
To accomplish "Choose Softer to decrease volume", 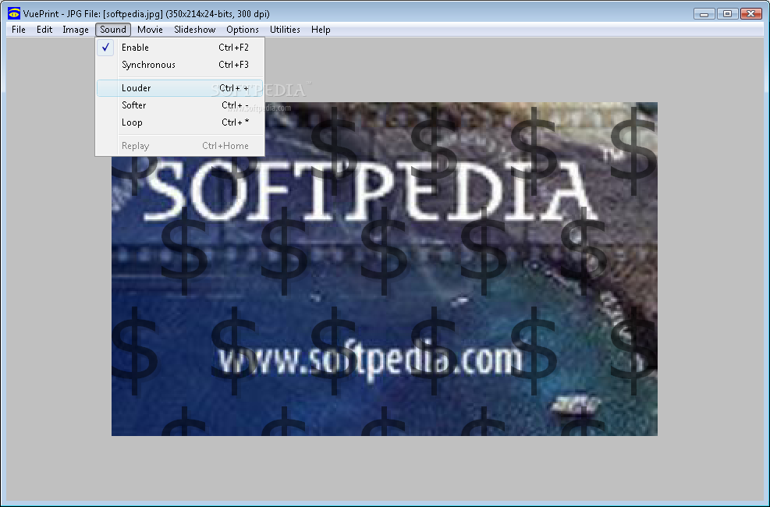I will tap(179, 105).
